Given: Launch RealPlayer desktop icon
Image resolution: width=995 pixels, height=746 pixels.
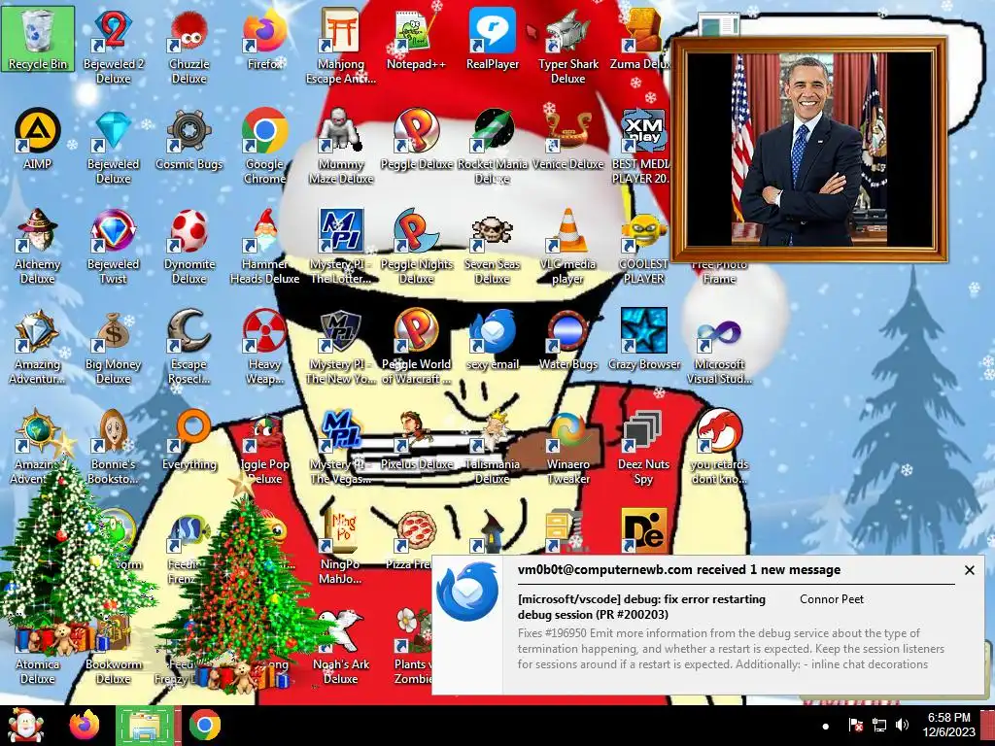Looking at the screenshot, I should click(x=493, y=39).
